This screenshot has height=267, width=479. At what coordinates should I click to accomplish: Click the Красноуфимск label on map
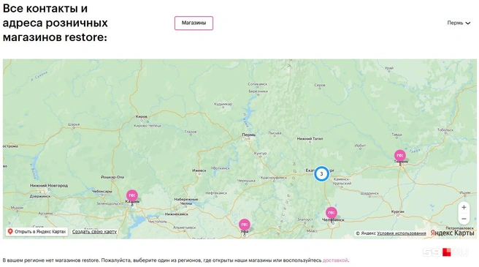tap(274, 178)
